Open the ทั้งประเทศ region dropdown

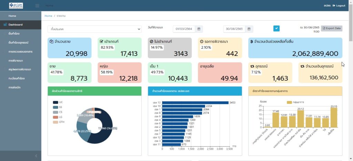click(x=94, y=29)
